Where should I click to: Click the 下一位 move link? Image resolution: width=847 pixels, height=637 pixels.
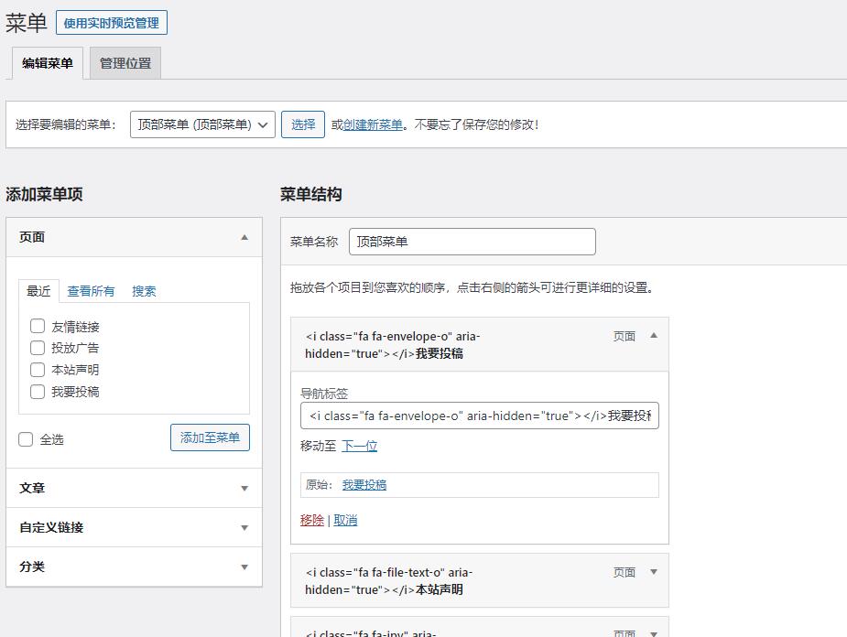[x=359, y=446]
